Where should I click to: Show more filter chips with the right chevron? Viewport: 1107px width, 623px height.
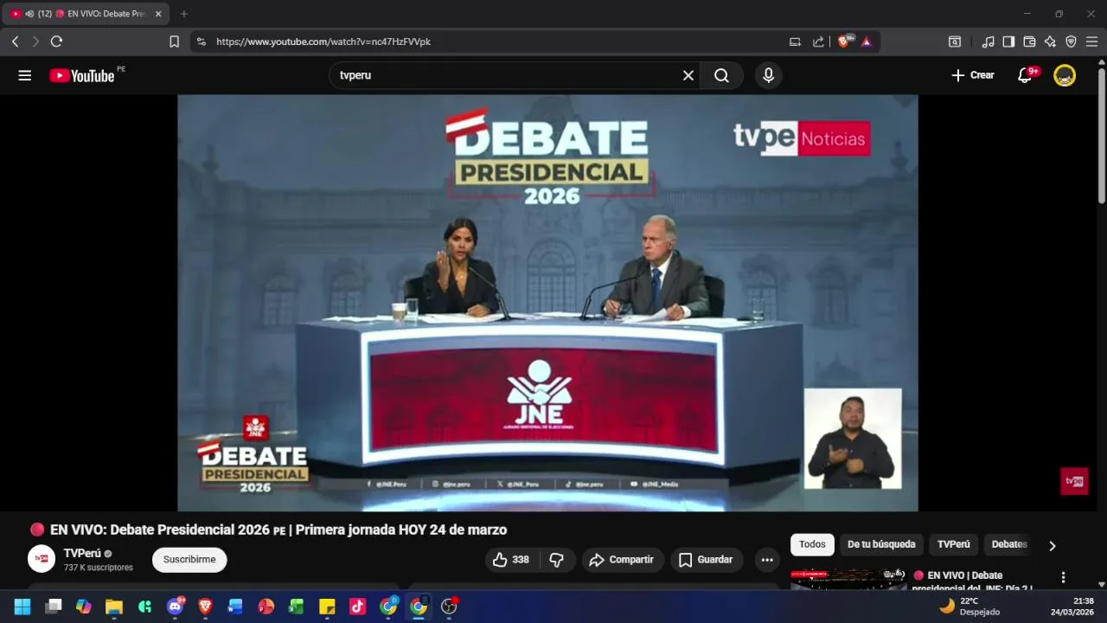[1053, 545]
